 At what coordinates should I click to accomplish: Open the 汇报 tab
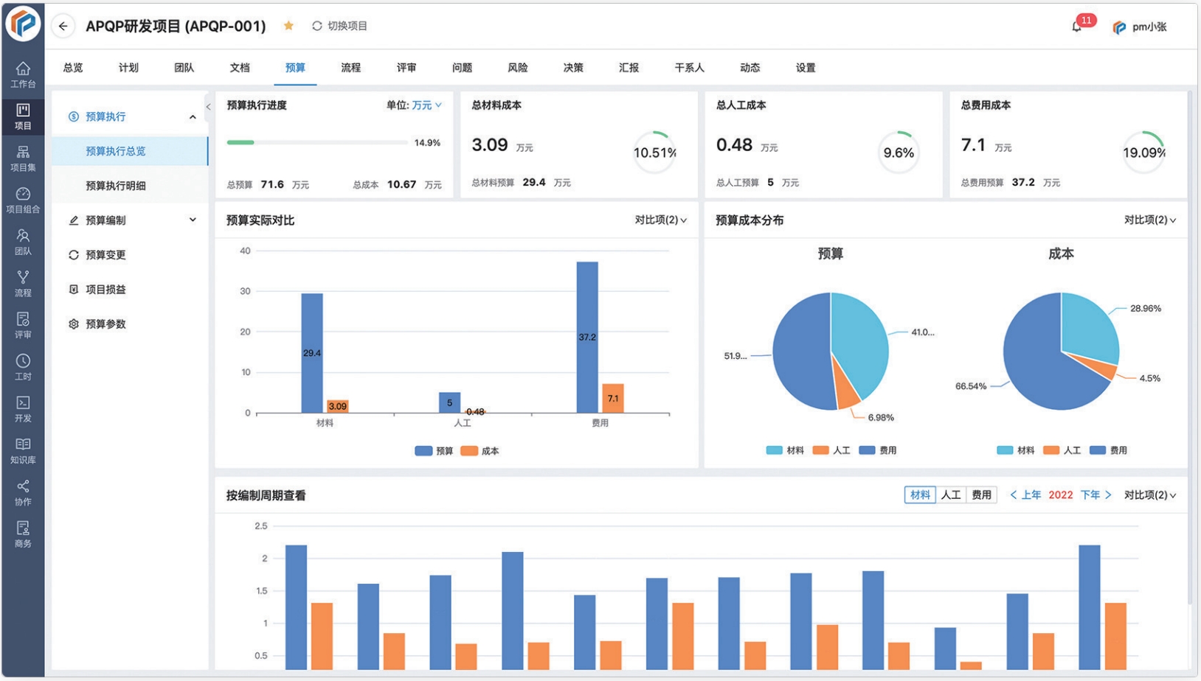pyautogui.click(x=628, y=67)
